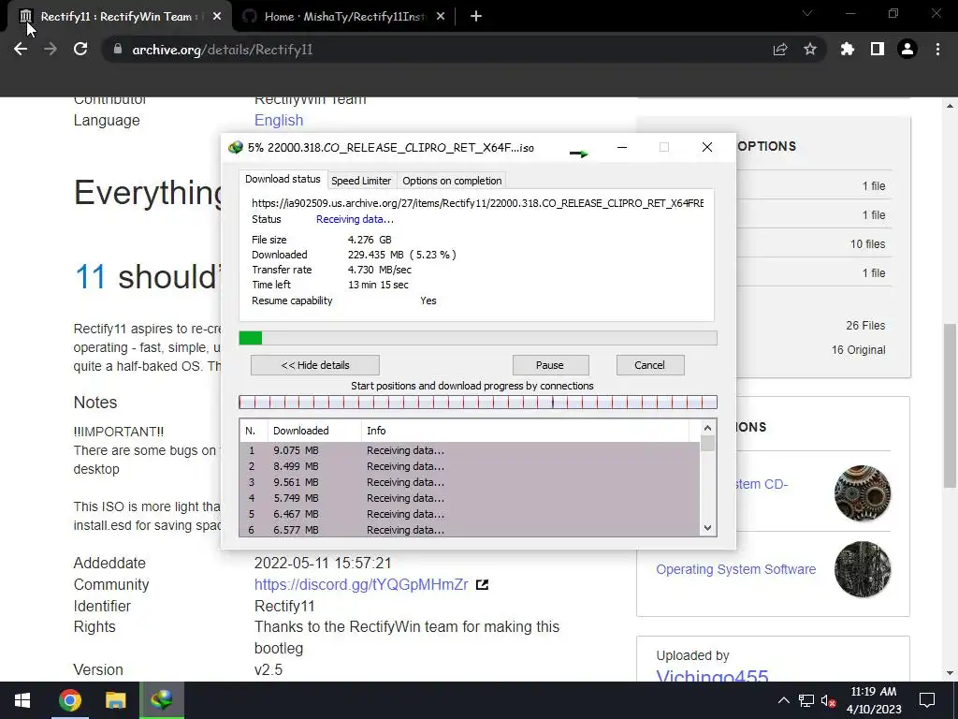Image resolution: width=958 pixels, height=719 pixels.
Task: Select connection row 5 with 6.467 MB
Action: pyautogui.click(x=470, y=514)
